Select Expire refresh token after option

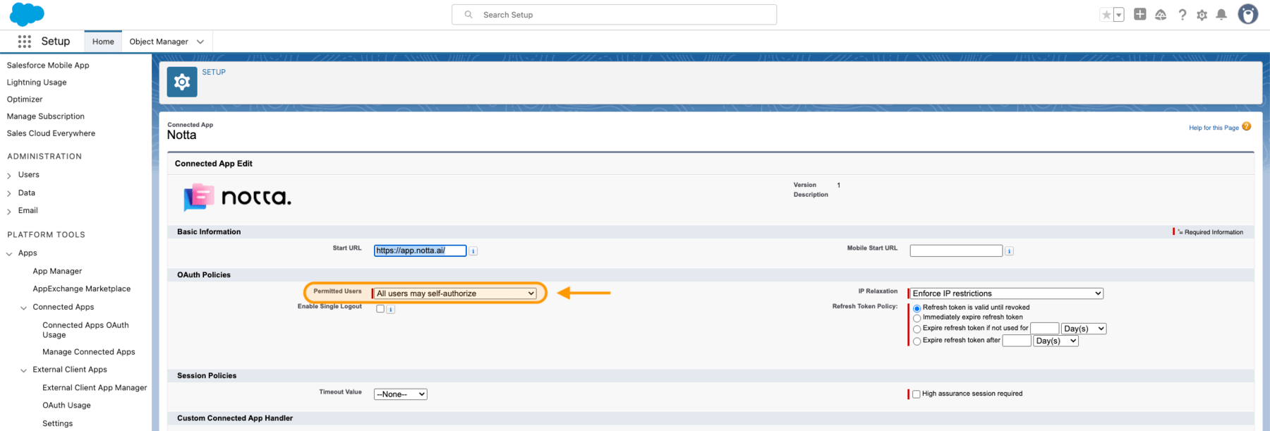pyautogui.click(x=917, y=341)
